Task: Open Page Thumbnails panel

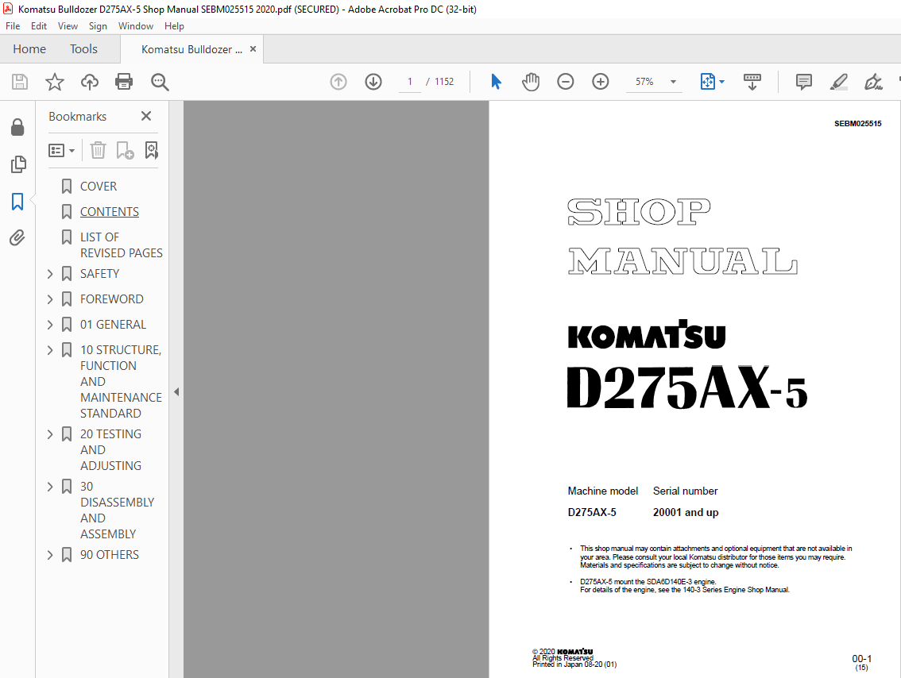Action: (x=17, y=164)
